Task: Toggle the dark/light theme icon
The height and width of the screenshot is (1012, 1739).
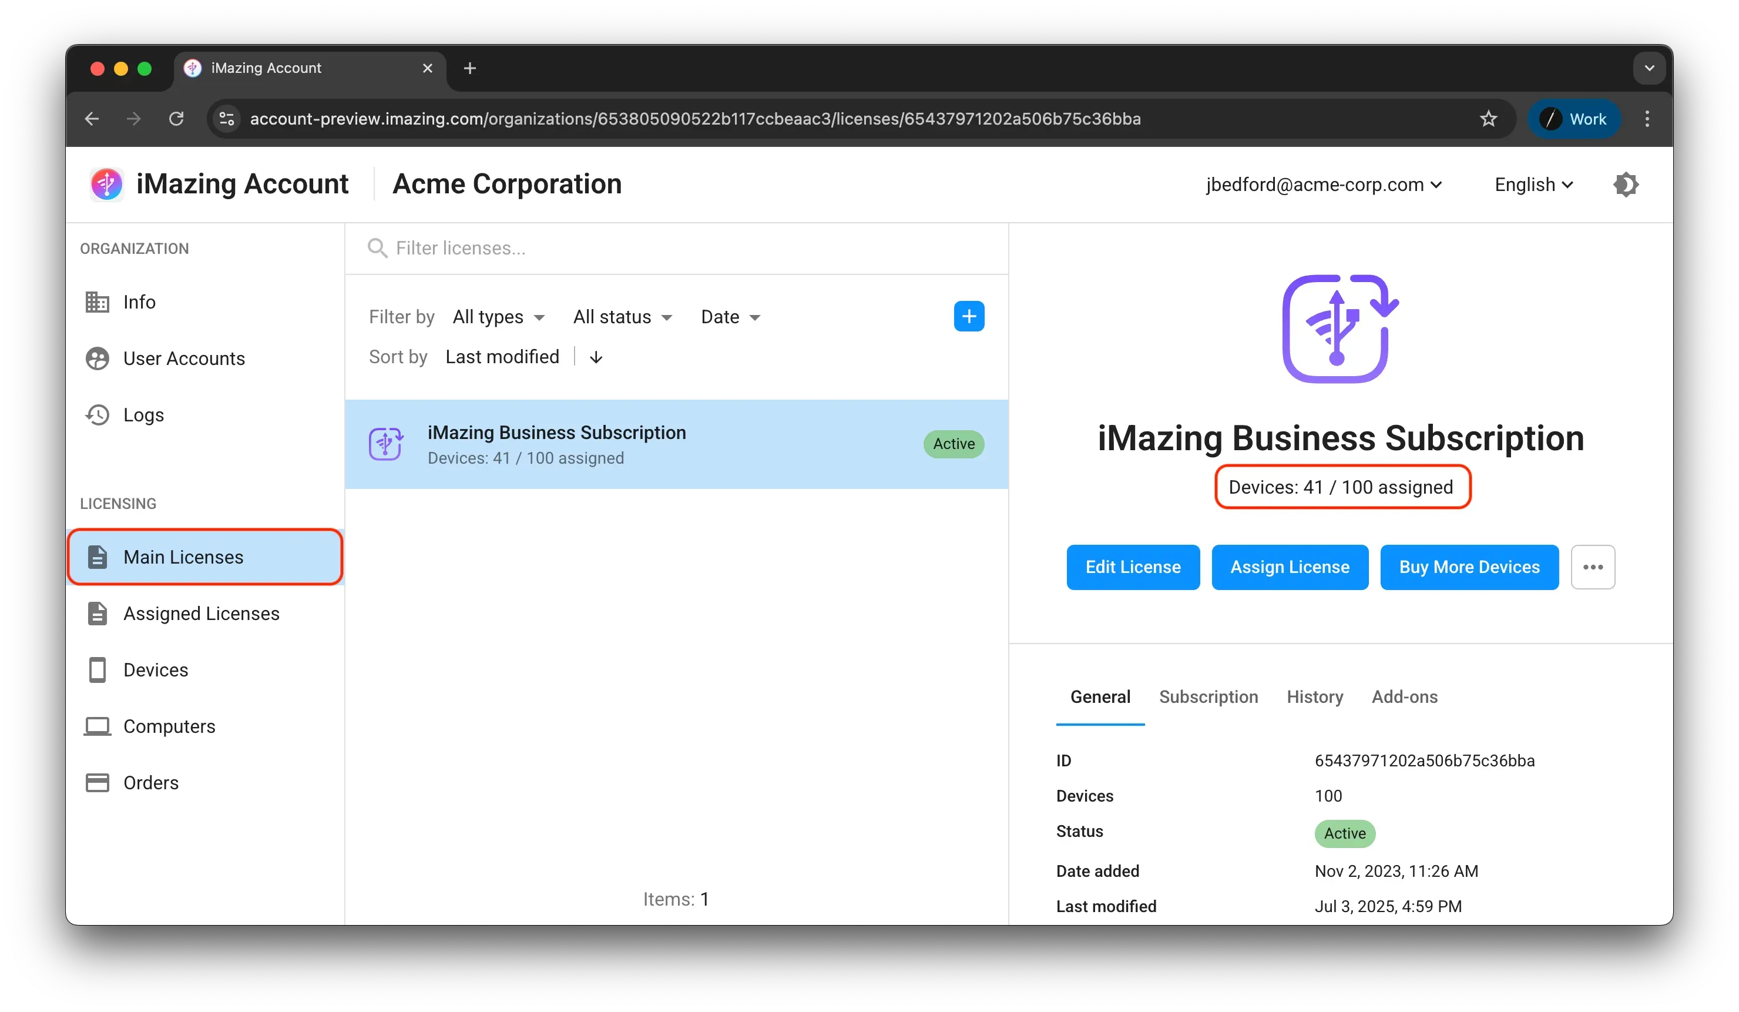Action: [x=1625, y=185]
